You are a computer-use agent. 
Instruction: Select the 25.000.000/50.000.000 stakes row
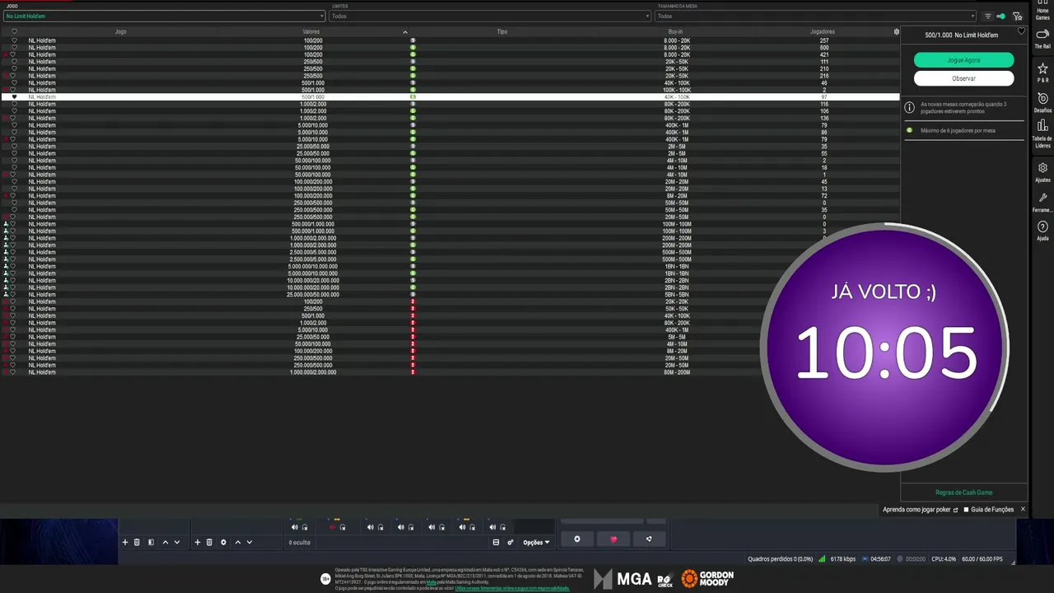click(x=450, y=295)
